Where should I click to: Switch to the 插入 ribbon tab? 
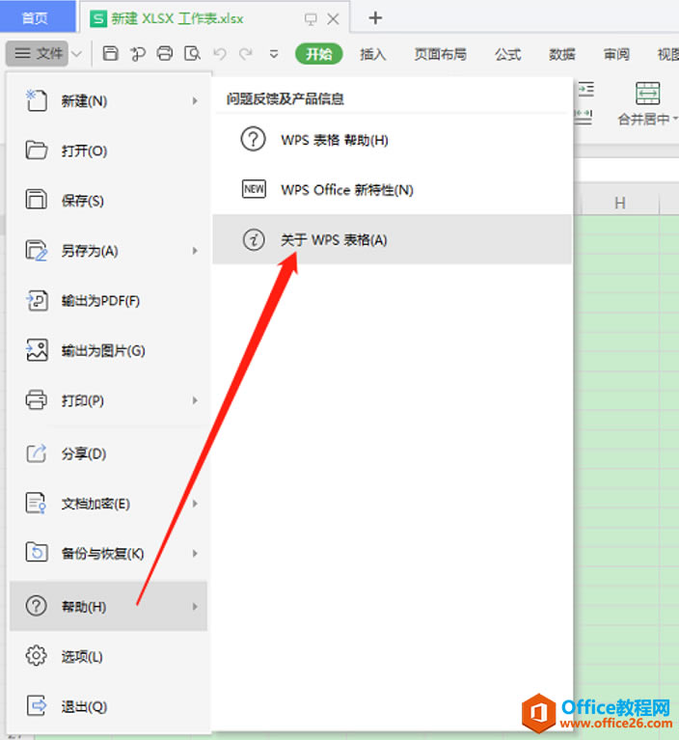pos(372,54)
